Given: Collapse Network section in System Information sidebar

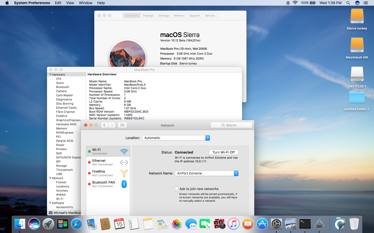Looking at the screenshot, I should pyautogui.click(x=50, y=178).
